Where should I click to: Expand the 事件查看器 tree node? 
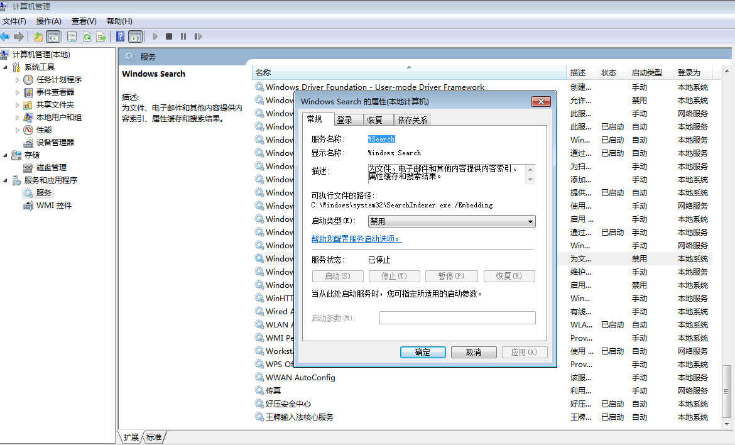[18, 92]
